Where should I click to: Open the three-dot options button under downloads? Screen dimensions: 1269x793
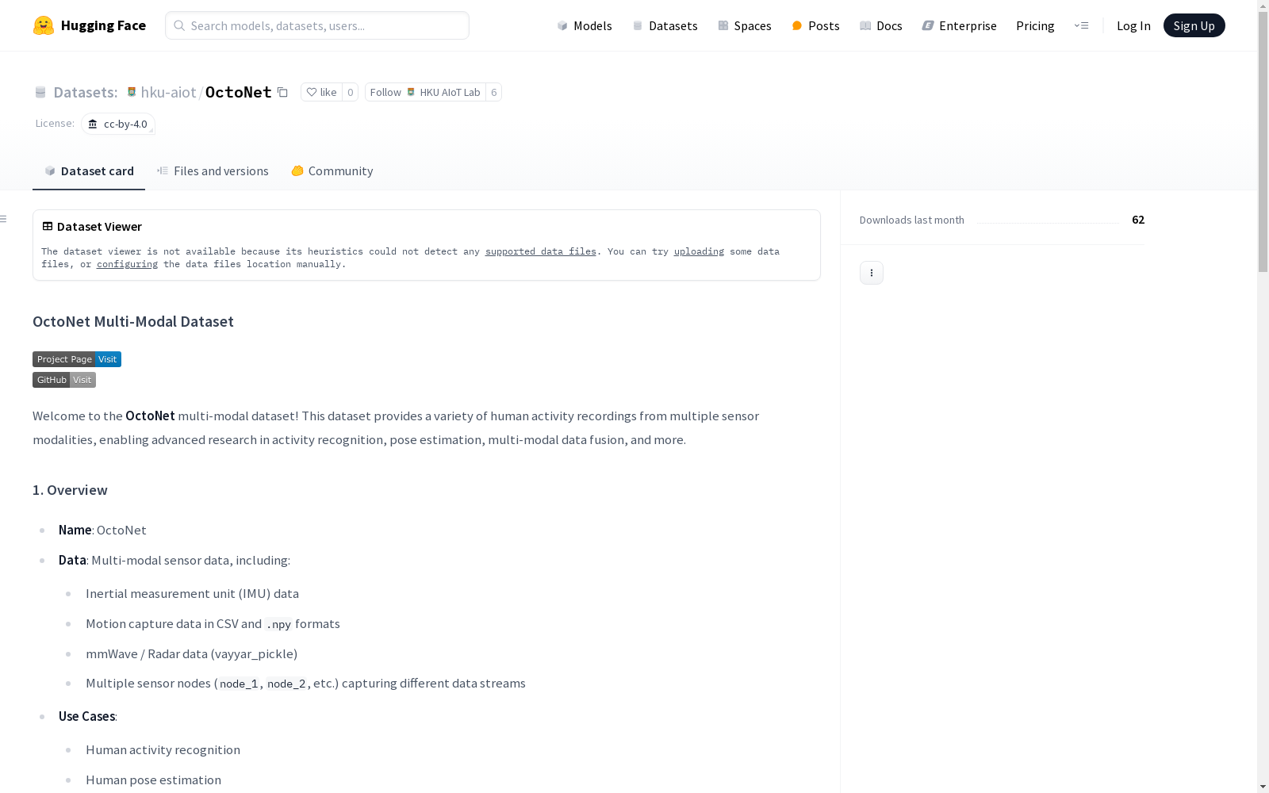872,273
